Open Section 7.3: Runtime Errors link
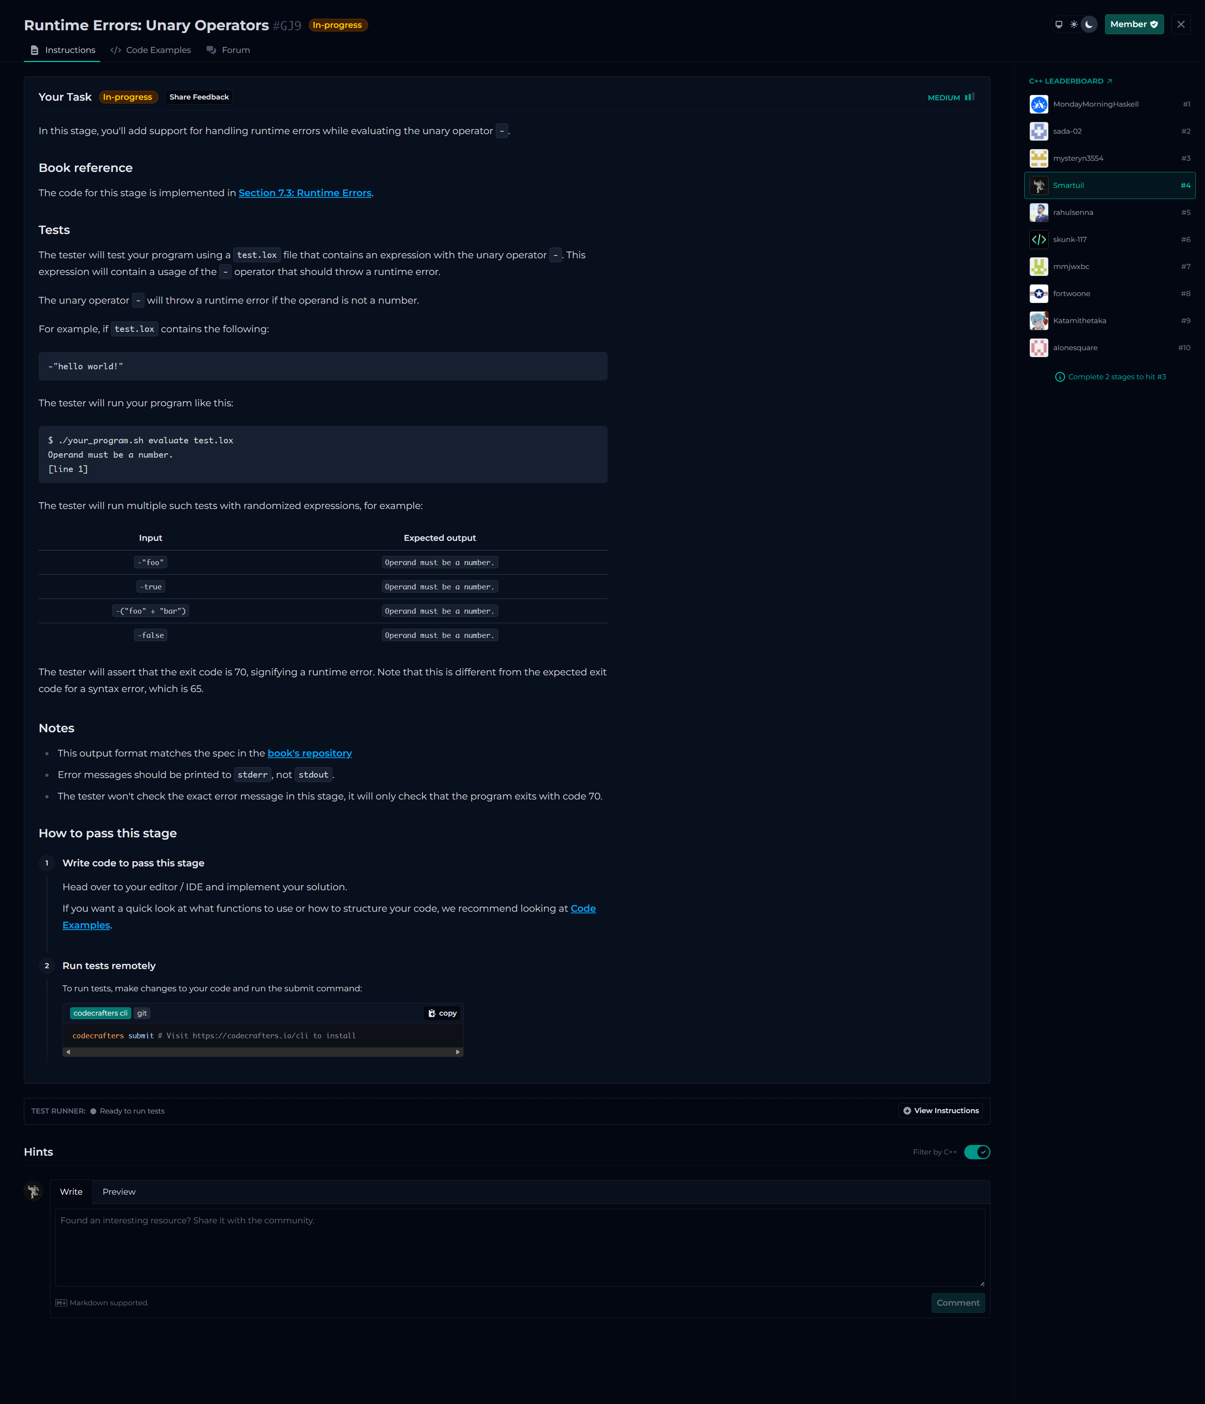The width and height of the screenshot is (1205, 1404). tap(304, 193)
